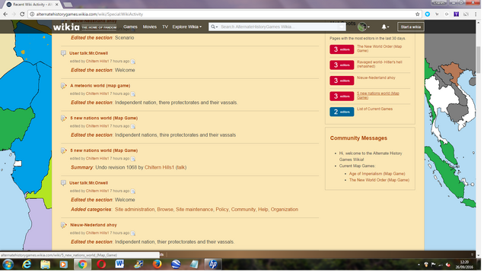Open the Games menu item
Image resolution: width=487 pixels, height=275 pixels.
pos(130,27)
